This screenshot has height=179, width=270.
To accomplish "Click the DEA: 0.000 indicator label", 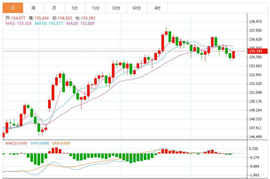I will tap(61, 143).
